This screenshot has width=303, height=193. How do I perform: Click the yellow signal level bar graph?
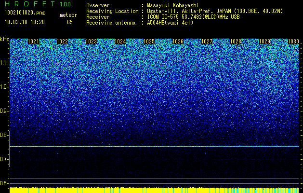point(155,190)
